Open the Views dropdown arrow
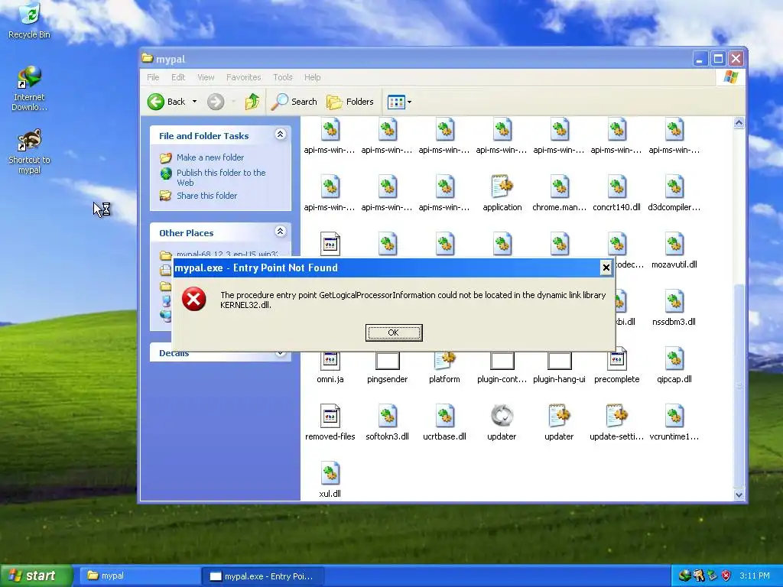Screen dimensions: 783x587 tap(410, 102)
